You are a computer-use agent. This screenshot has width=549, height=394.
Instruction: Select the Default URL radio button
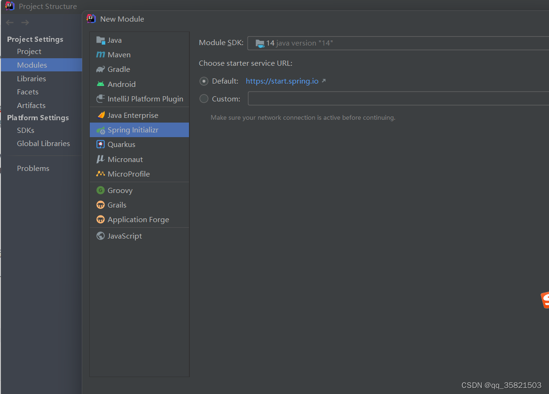[204, 81]
